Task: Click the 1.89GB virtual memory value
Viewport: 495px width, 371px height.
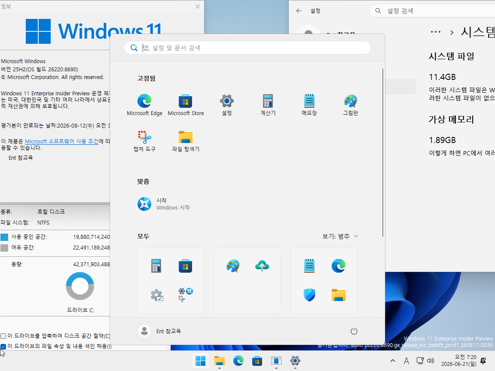Action: coord(442,140)
